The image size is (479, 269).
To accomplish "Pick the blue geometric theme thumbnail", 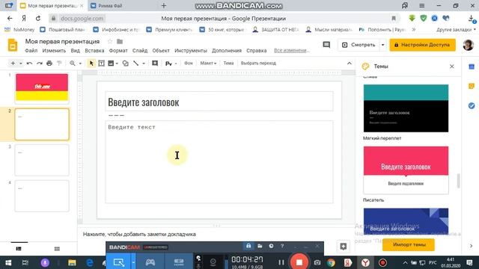I will click(406, 221).
